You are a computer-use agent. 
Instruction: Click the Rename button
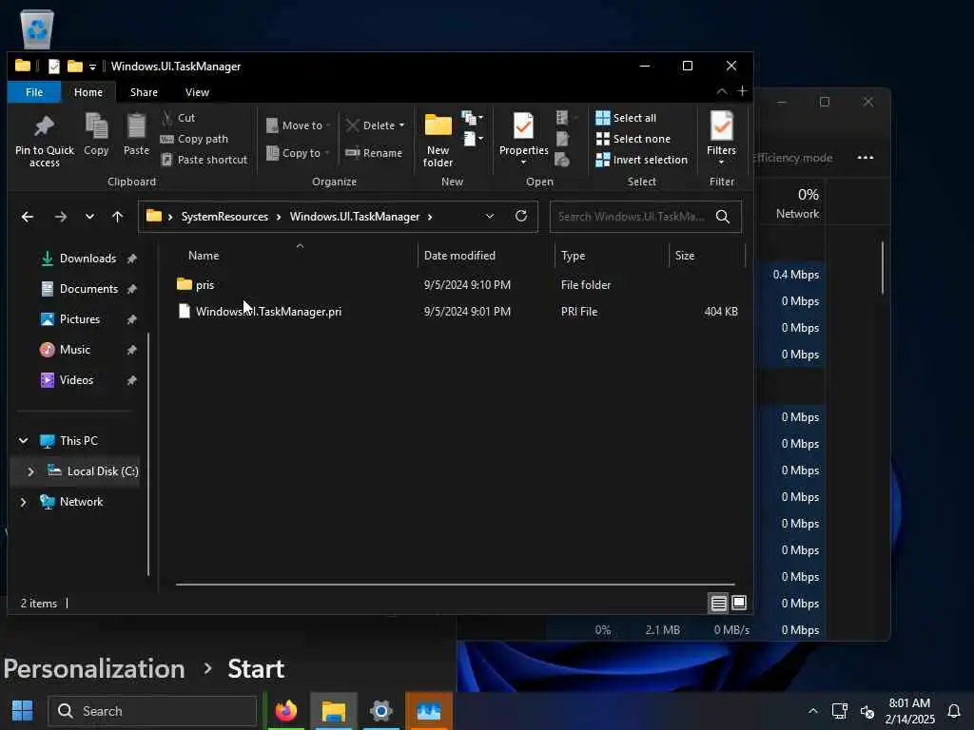pos(374,153)
